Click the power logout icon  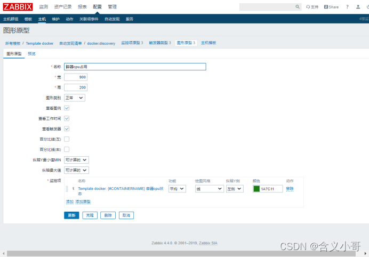[x=367, y=7]
